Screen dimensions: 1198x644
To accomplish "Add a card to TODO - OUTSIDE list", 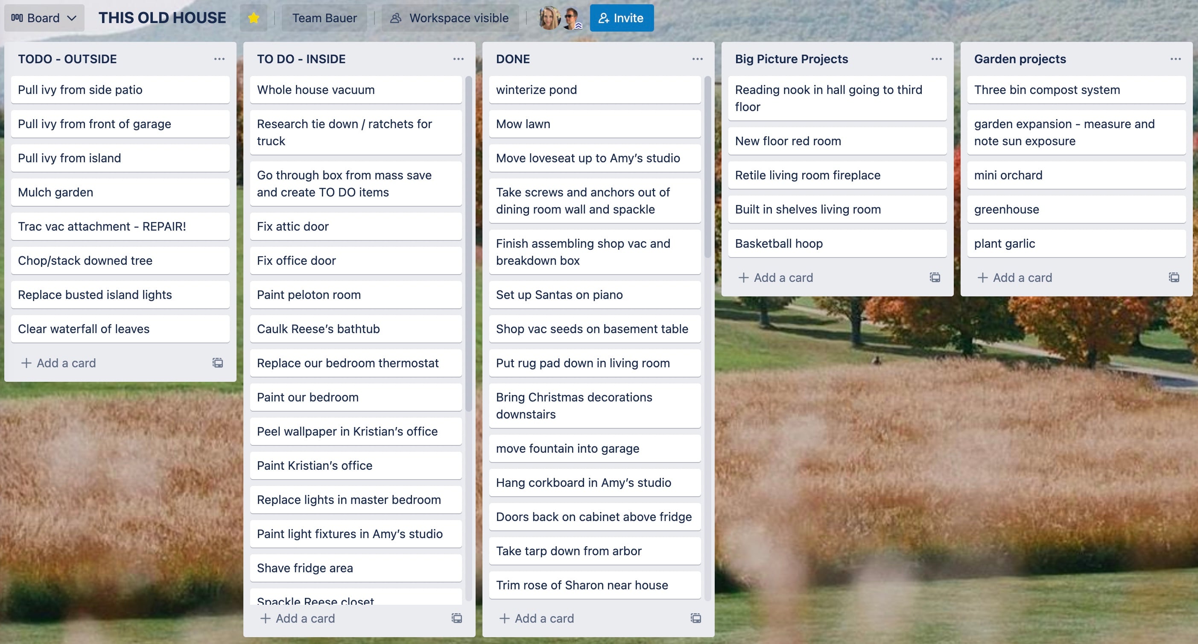I will tap(58, 363).
